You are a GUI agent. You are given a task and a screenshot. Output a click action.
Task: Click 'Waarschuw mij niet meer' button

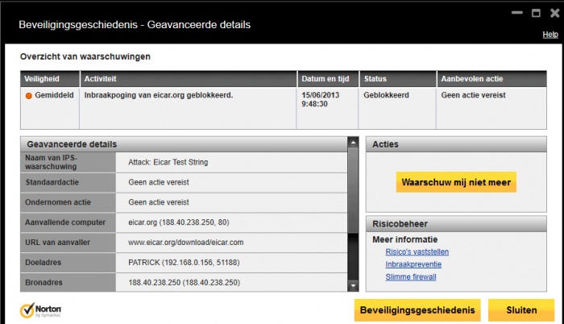click(x=456, y=182)
